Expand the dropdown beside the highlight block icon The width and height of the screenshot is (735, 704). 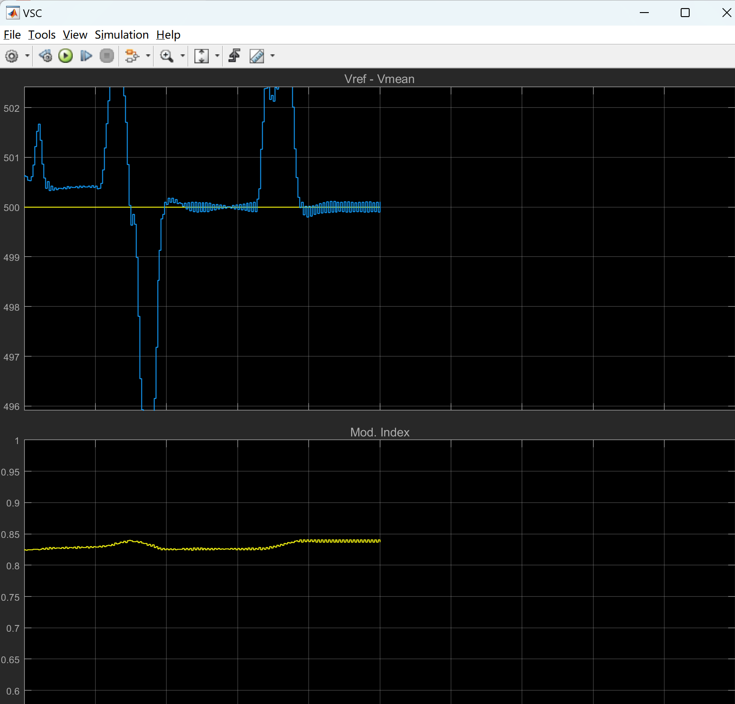148,56
